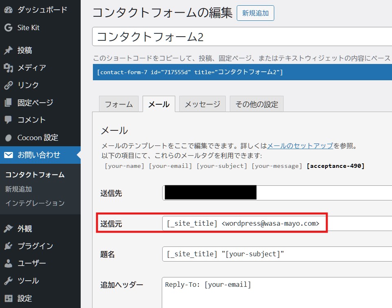The image size is (392, 308).
Task: Open インテグレーション submenu item
Action: 35,203
